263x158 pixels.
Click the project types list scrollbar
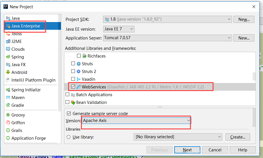click(60, 63)
